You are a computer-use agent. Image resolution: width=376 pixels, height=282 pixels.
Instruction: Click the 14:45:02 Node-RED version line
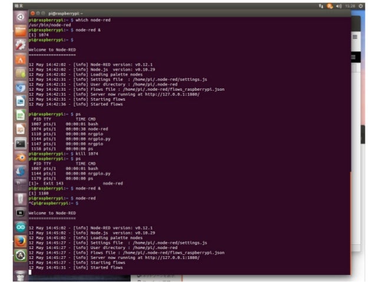pos(91,228)
